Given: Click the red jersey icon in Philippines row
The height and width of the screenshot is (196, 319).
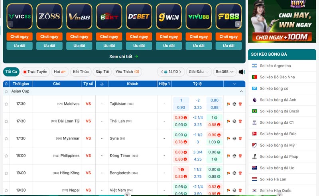Looking at the screenshot, I should 240,156.
